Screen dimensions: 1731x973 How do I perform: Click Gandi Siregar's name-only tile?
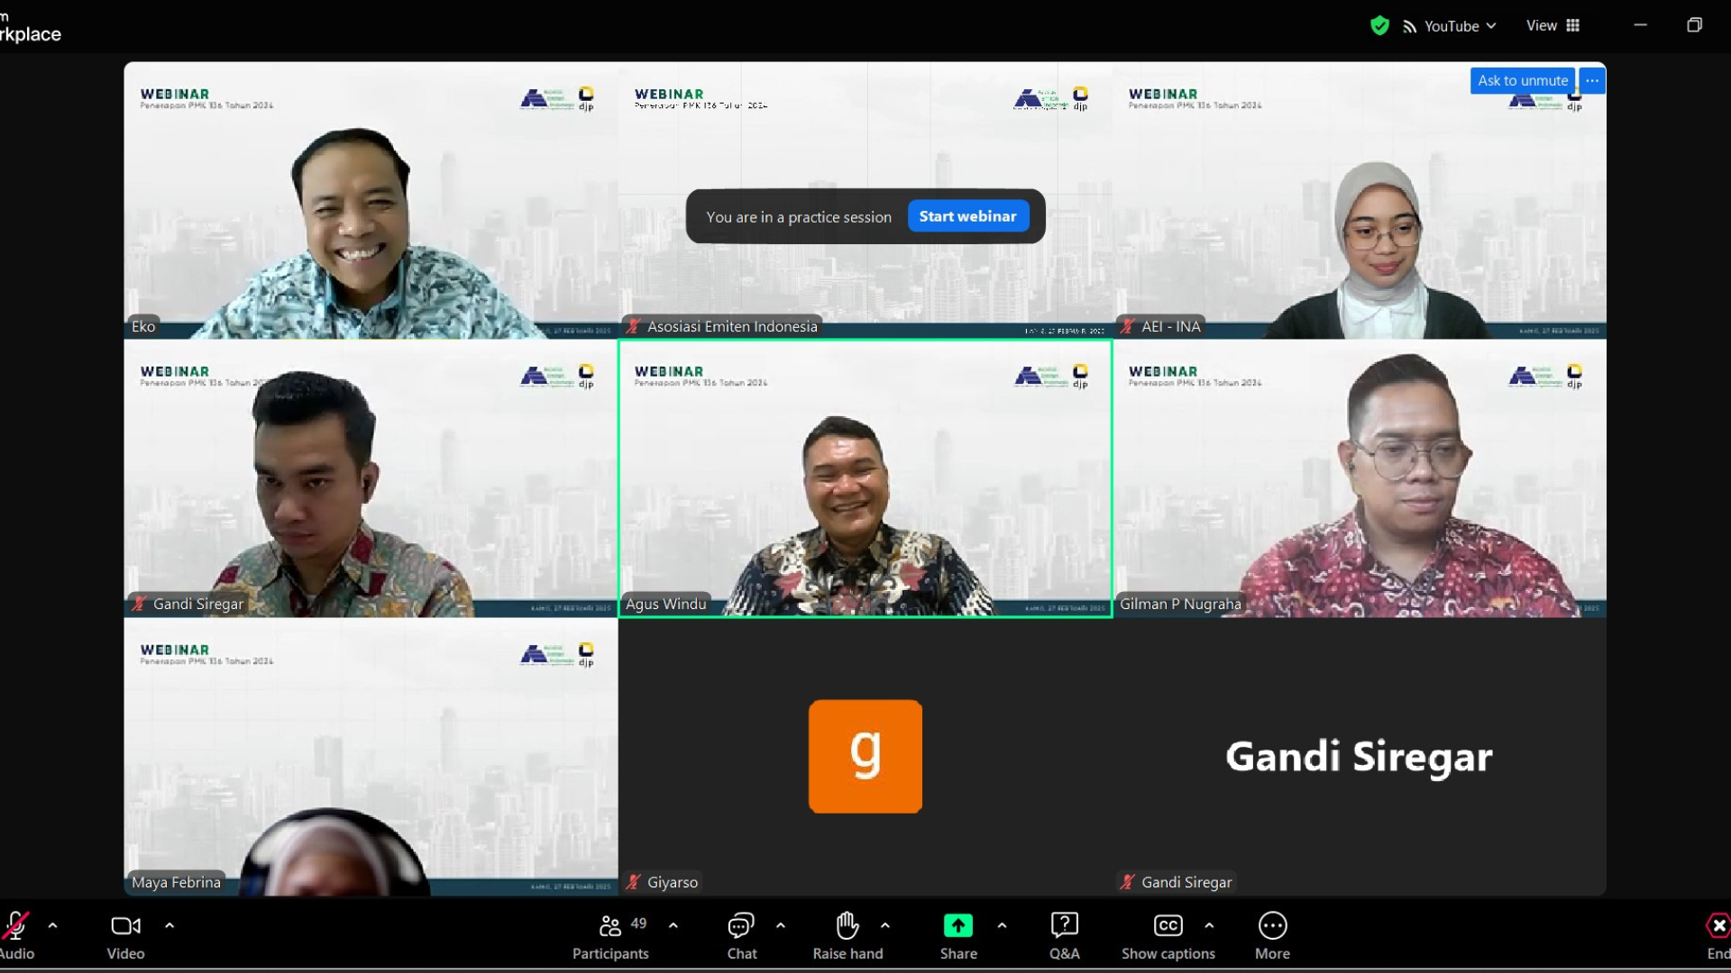pyautogui.click(x=1360, y=757)
